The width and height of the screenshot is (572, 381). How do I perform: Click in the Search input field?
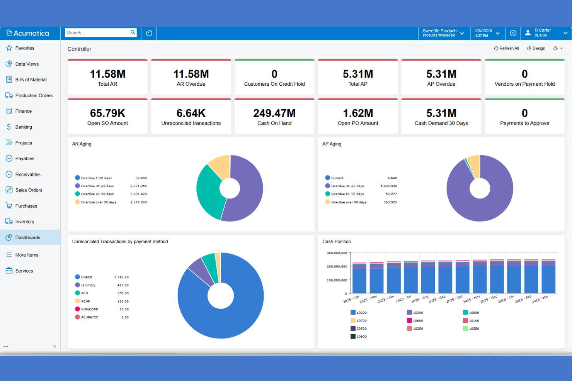click(98, 32)
